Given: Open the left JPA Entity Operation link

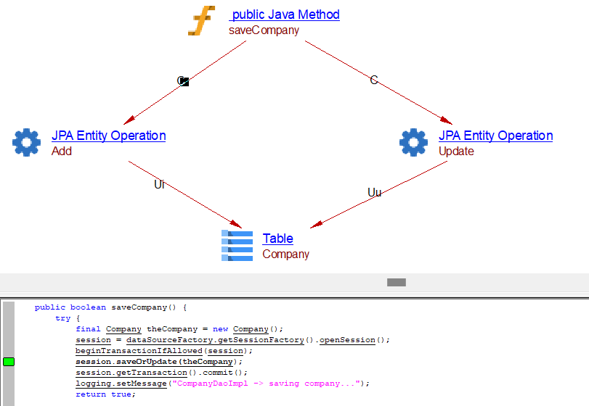Looking at the screenshot, I should click(108, 136).
